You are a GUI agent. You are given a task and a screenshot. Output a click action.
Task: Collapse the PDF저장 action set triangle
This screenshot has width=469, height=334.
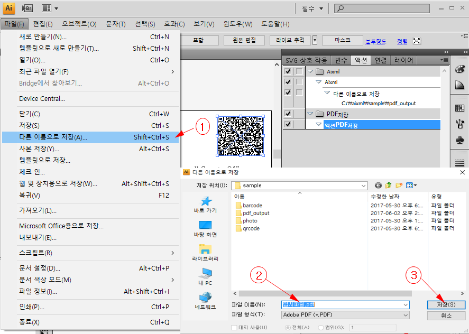(x=310, y=114)
